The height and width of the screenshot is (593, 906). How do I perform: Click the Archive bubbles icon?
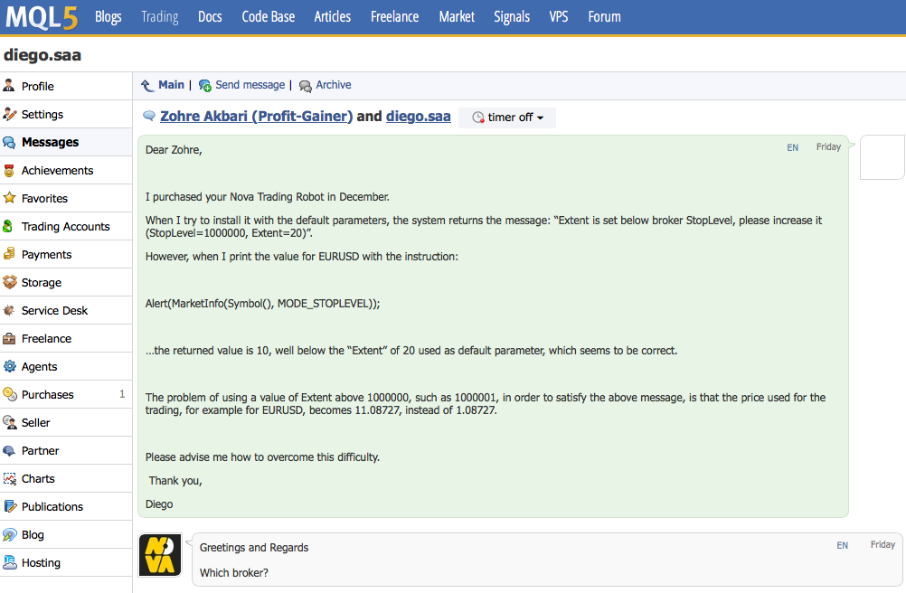pyautogui.click(x=305, y=87)
